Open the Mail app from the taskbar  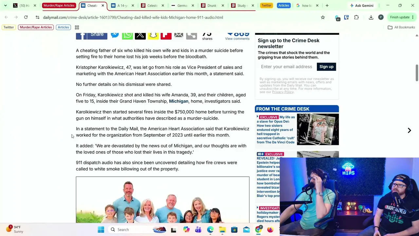[x=246, y=230]
